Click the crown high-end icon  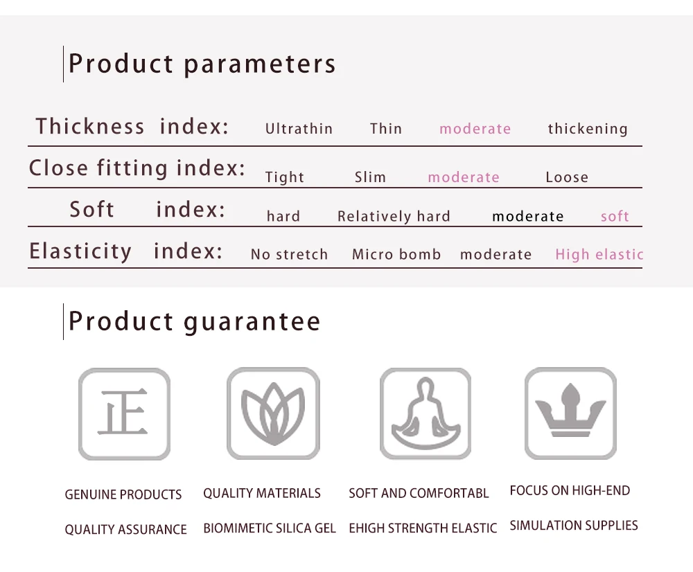570,413
